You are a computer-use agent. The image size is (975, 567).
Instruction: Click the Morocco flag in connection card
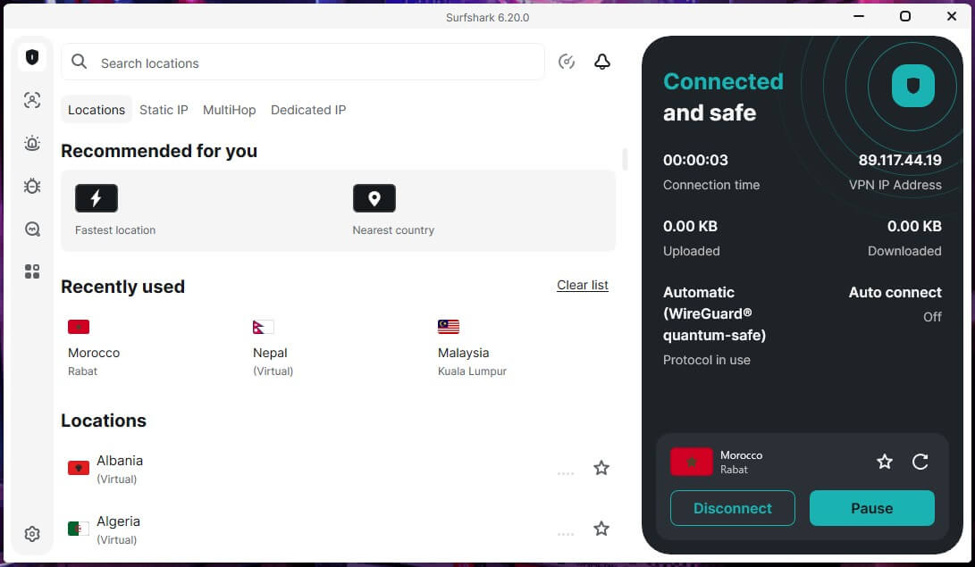692,462
